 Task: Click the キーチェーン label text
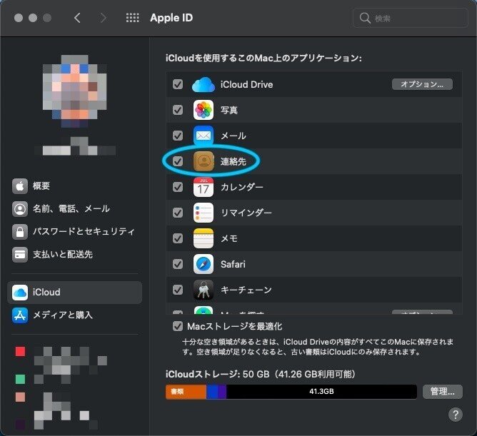pos(246,290)
